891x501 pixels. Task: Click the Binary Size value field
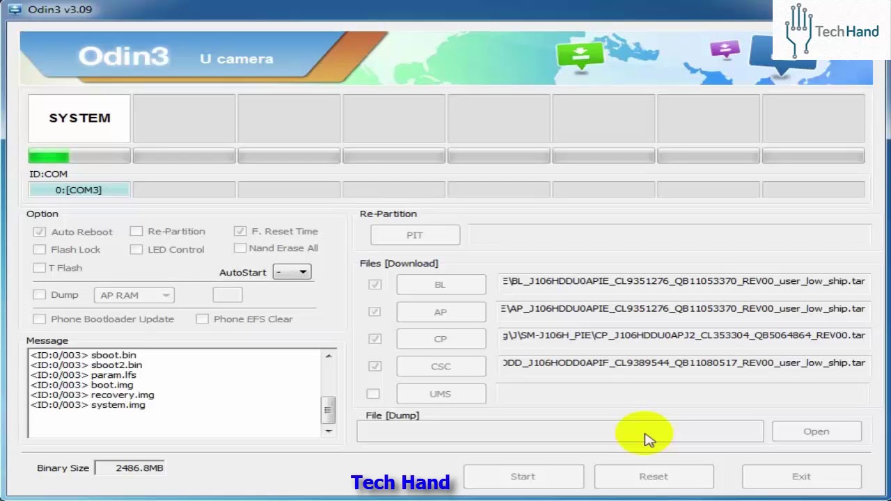point(129,468)
